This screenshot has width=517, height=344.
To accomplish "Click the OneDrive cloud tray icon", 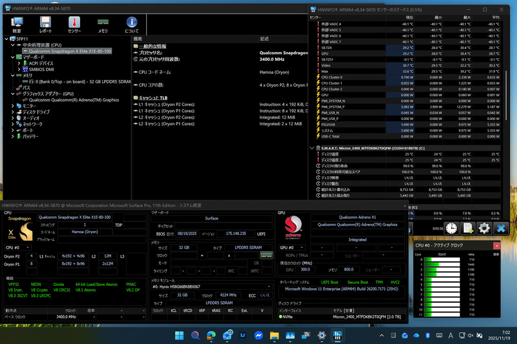I will click(x=416, y=336).
